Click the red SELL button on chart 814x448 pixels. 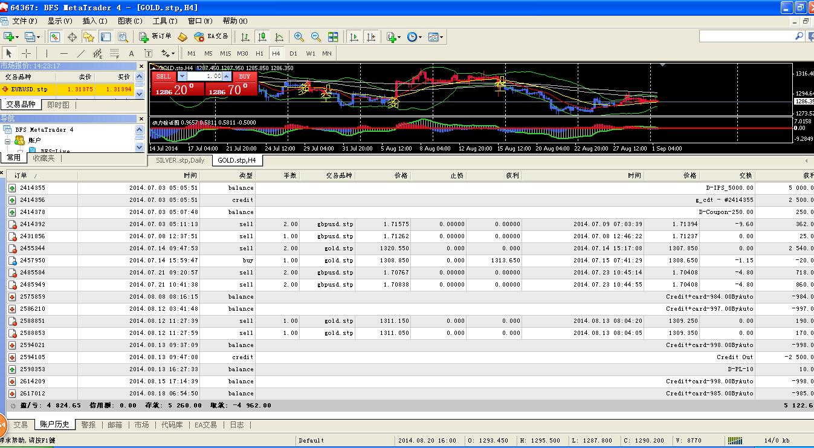tap(164, 77)
